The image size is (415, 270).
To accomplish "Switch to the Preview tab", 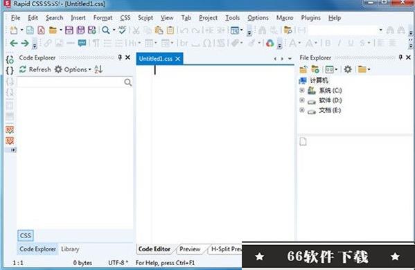I will coord(190,249).
